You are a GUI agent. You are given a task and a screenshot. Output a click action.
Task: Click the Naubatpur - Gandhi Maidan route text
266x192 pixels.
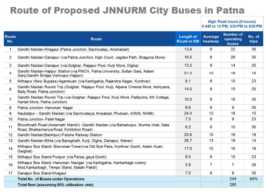click(x=85, y=114)
